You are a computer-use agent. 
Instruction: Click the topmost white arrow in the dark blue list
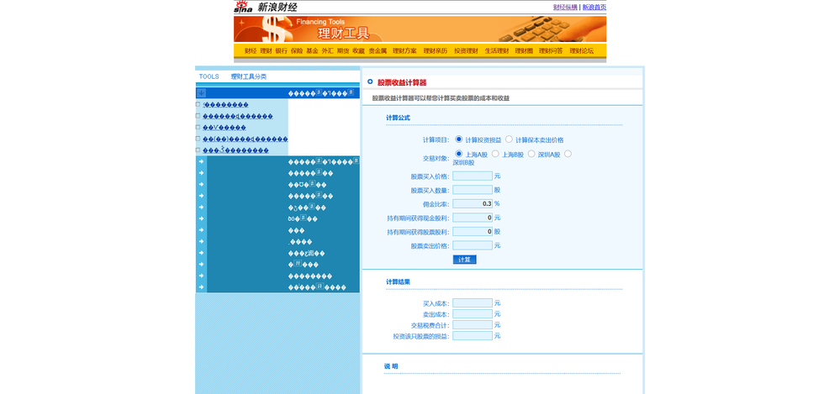click(x=202, y=161)
